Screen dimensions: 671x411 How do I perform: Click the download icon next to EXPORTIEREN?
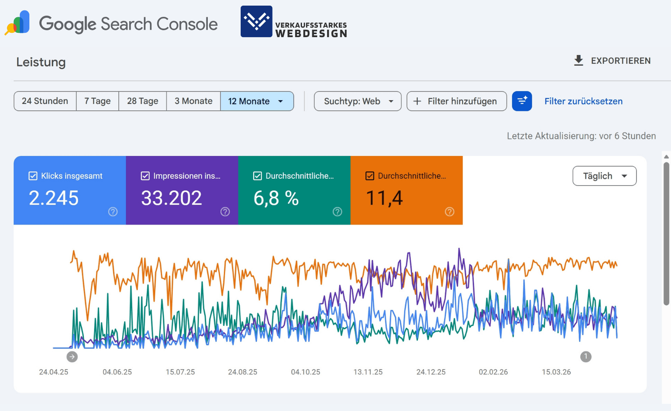578,60
